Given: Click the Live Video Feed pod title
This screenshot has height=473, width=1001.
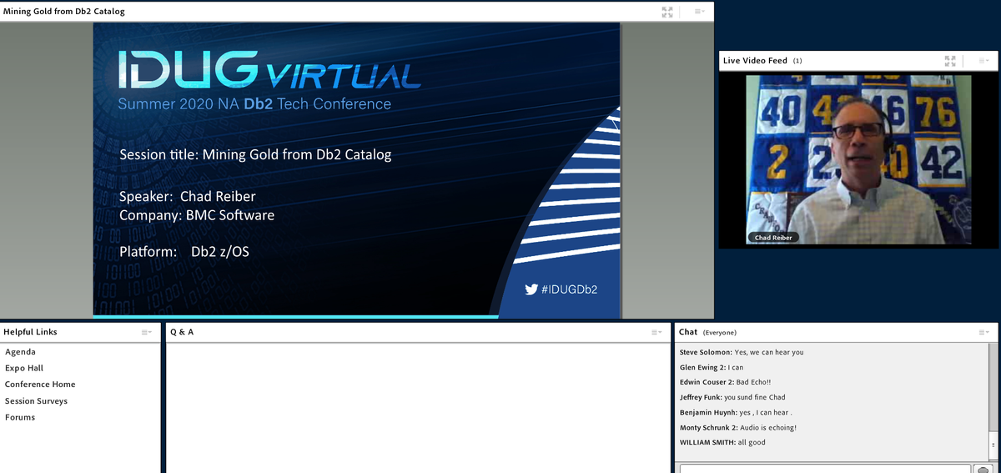Looking at the screenshot, I should coord(762,61).
